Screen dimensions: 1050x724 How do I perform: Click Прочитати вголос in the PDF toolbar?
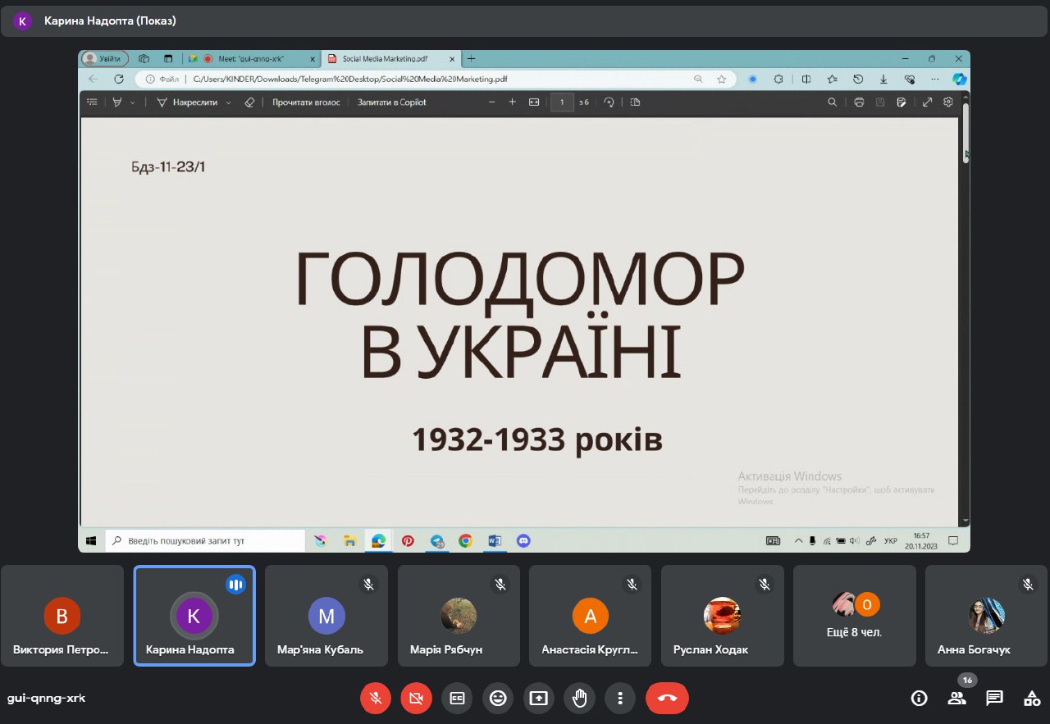coord(305,102)
